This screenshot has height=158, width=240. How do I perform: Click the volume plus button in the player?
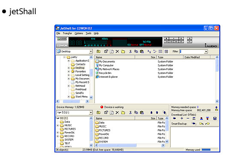pos(189,38)
